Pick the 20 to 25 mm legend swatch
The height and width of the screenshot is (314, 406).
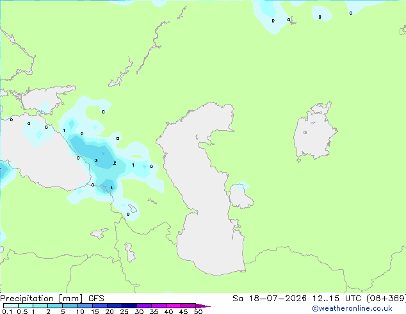click(x=114, y=306)
